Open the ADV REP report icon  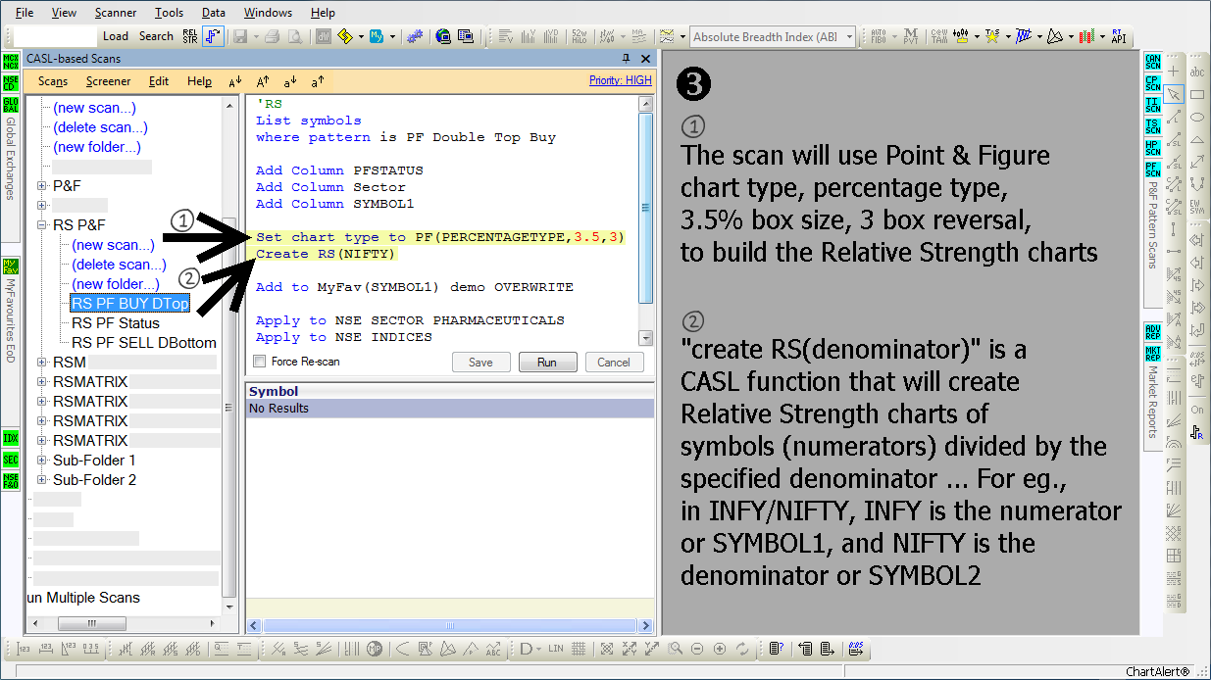(x=1153, y=332)
